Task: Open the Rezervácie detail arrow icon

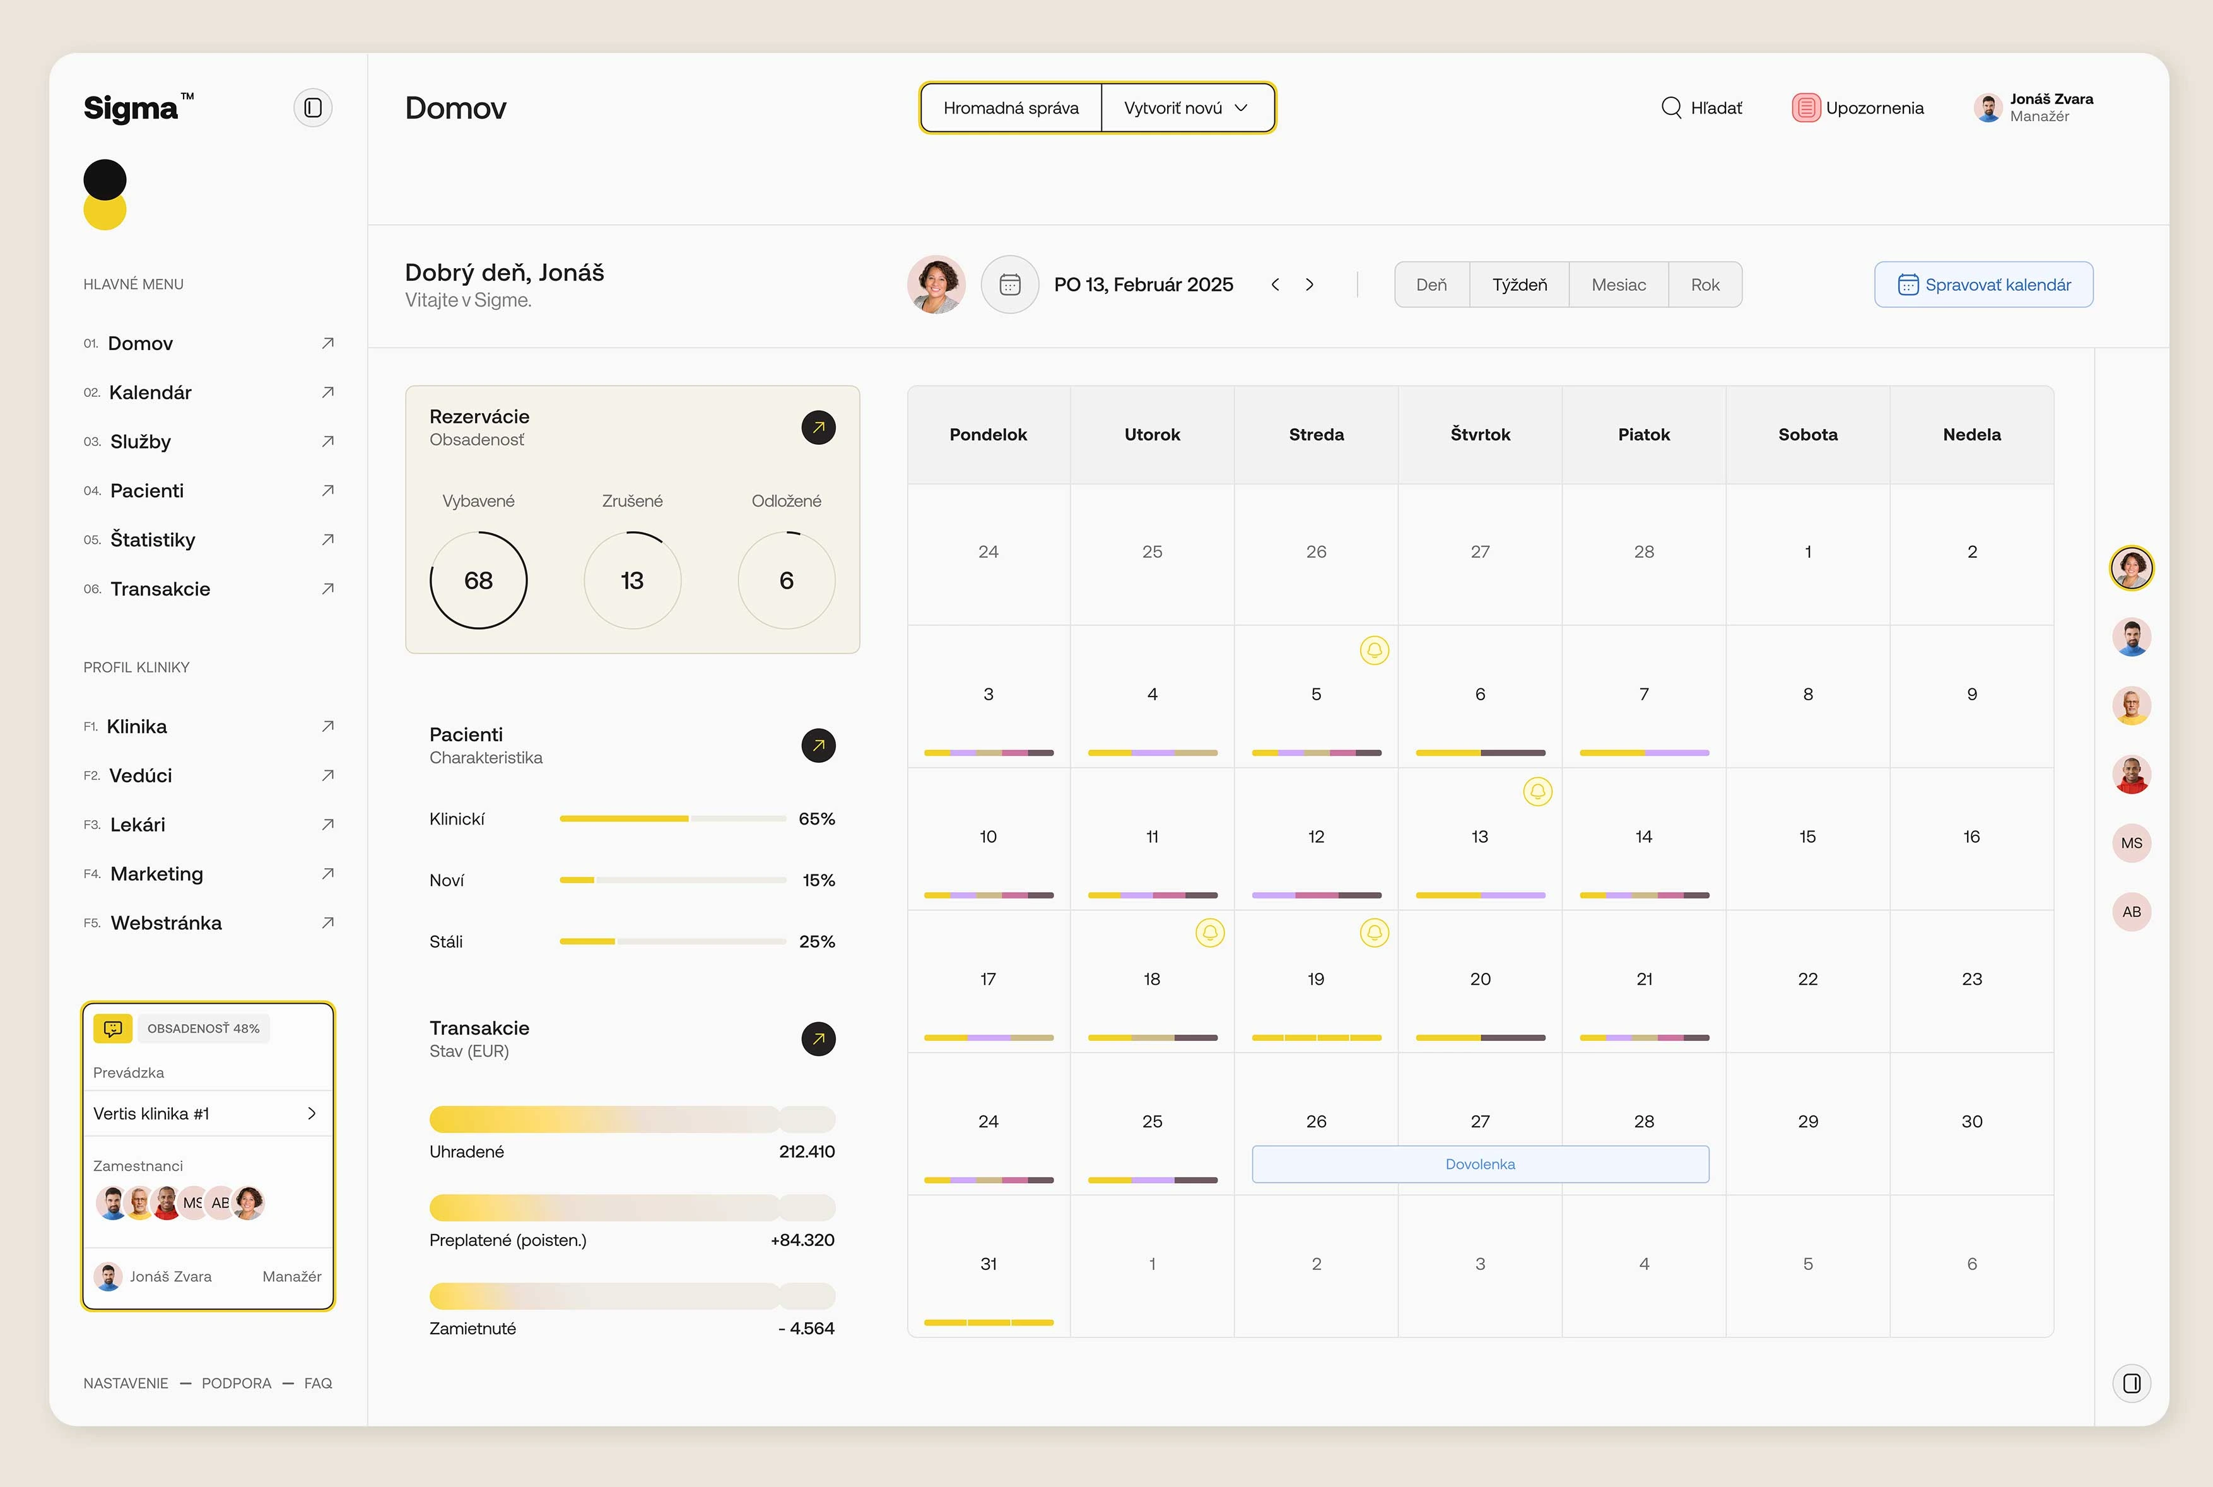Action: pos(818,428)
